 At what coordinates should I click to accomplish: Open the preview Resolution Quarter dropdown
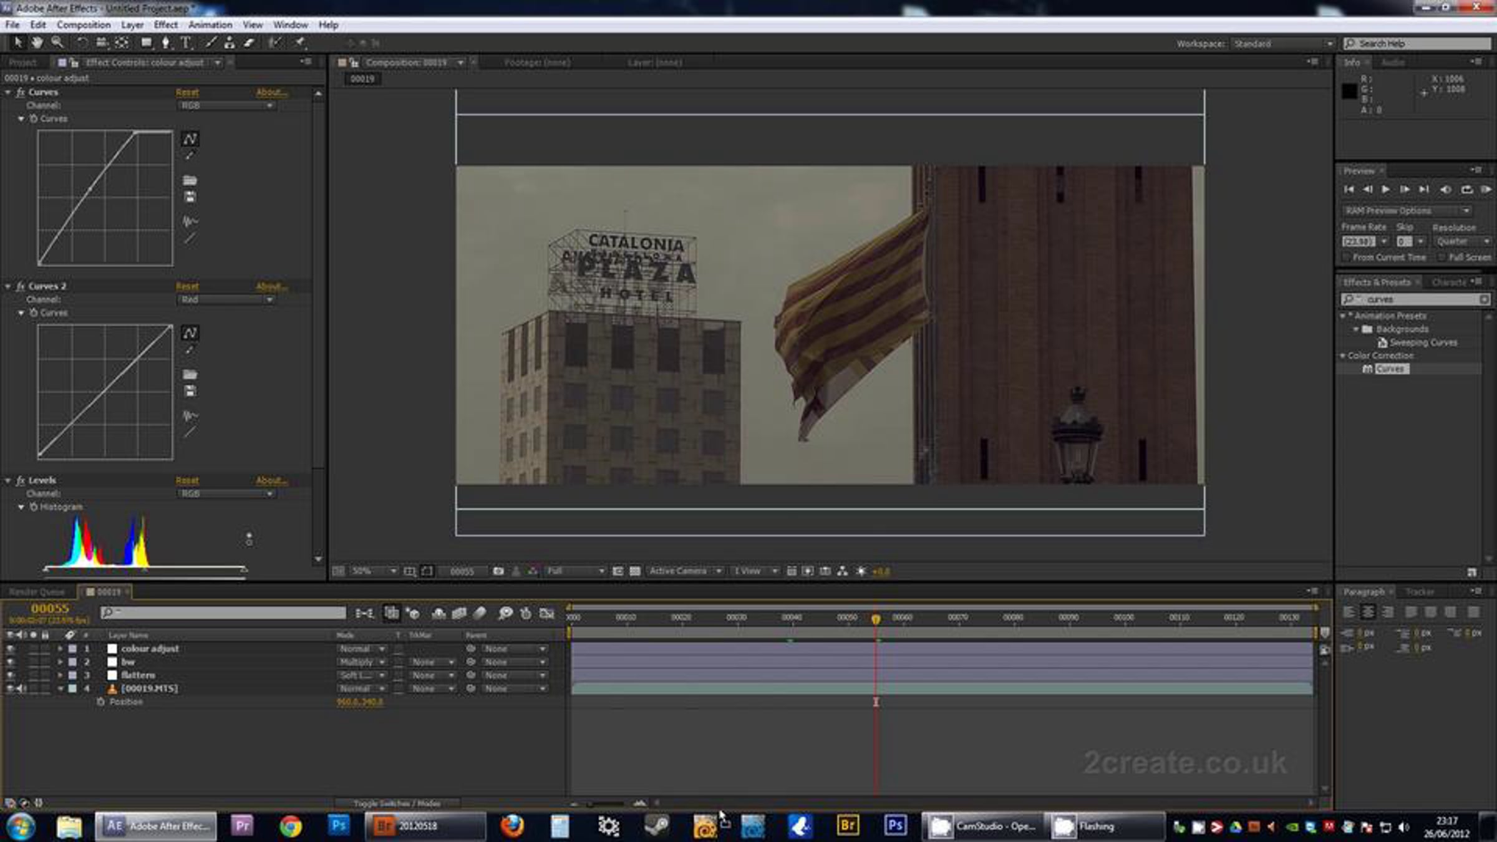coord(1461,241)
